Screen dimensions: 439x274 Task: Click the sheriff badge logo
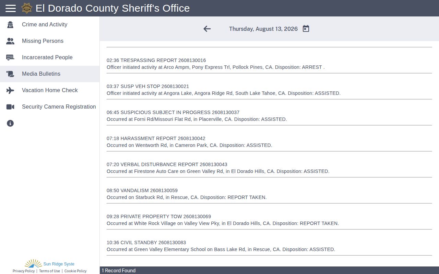[x=27, y=8]
